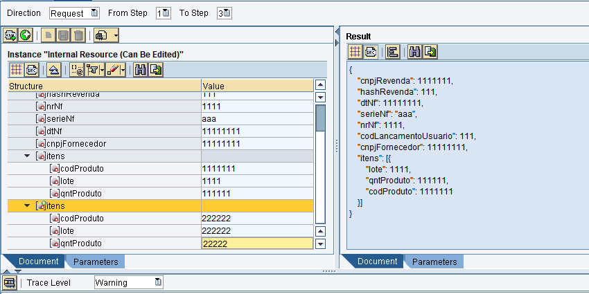
Task: Click the globe icon in the top toolbar
Action: [26, 34]
